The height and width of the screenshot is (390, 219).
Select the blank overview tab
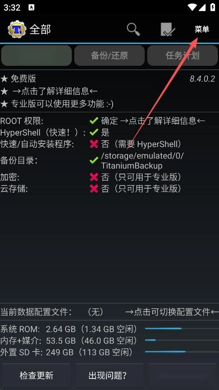36,55
